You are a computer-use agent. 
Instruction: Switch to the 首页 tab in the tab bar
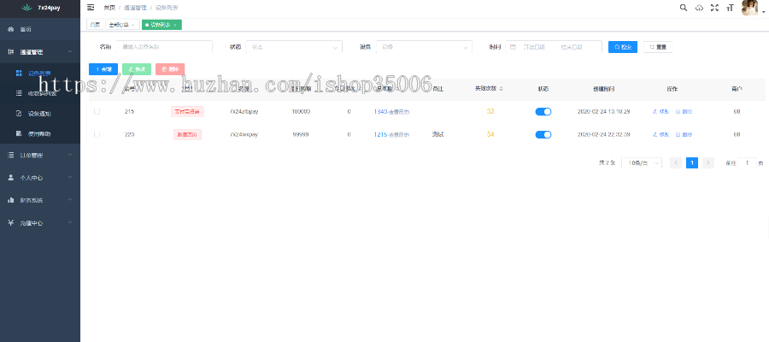click(x=95, y=25)
